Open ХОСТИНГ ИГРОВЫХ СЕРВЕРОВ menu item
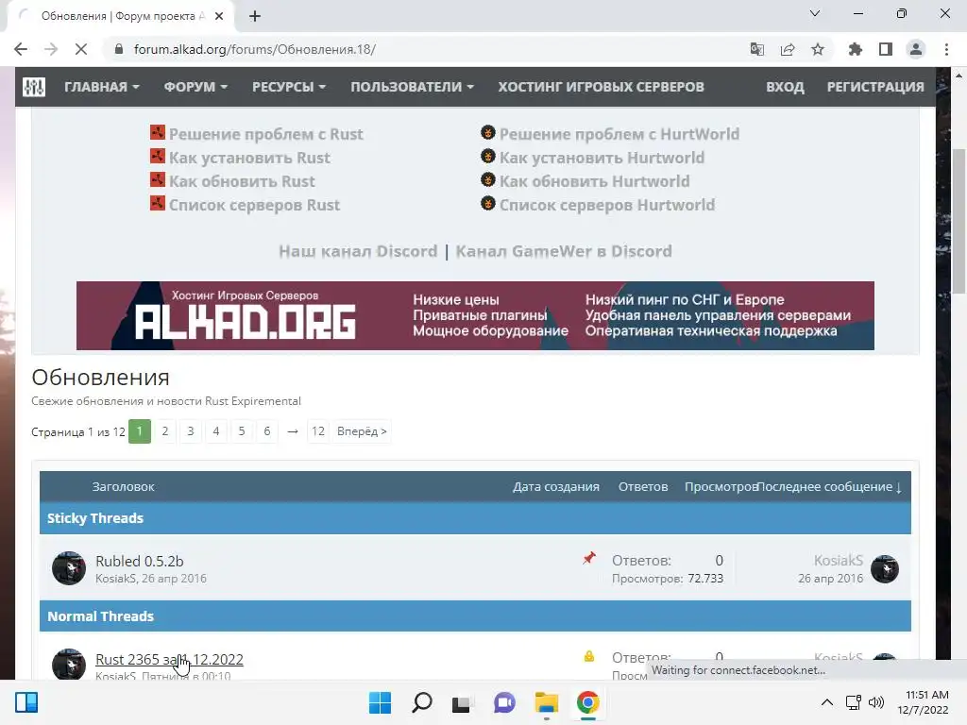 pos(602,87)
